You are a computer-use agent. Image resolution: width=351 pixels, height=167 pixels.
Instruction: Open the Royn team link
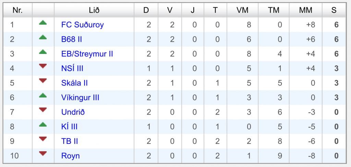point(70,156)
